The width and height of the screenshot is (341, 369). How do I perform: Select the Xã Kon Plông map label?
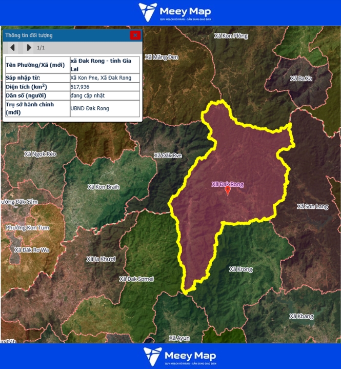pos(231,36)
